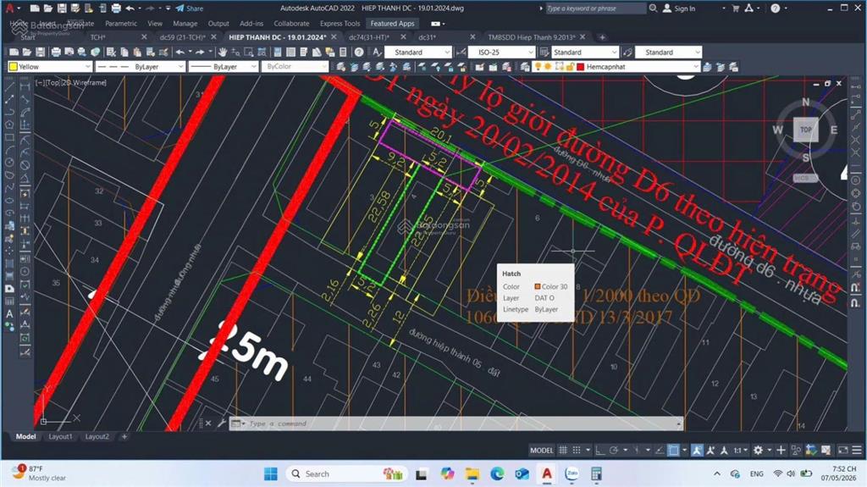Click the Windows Start button
The image size is (867, 487).
271,473
